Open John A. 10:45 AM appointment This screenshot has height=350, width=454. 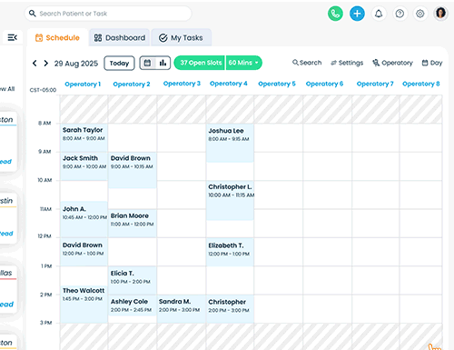click(84, 219)
